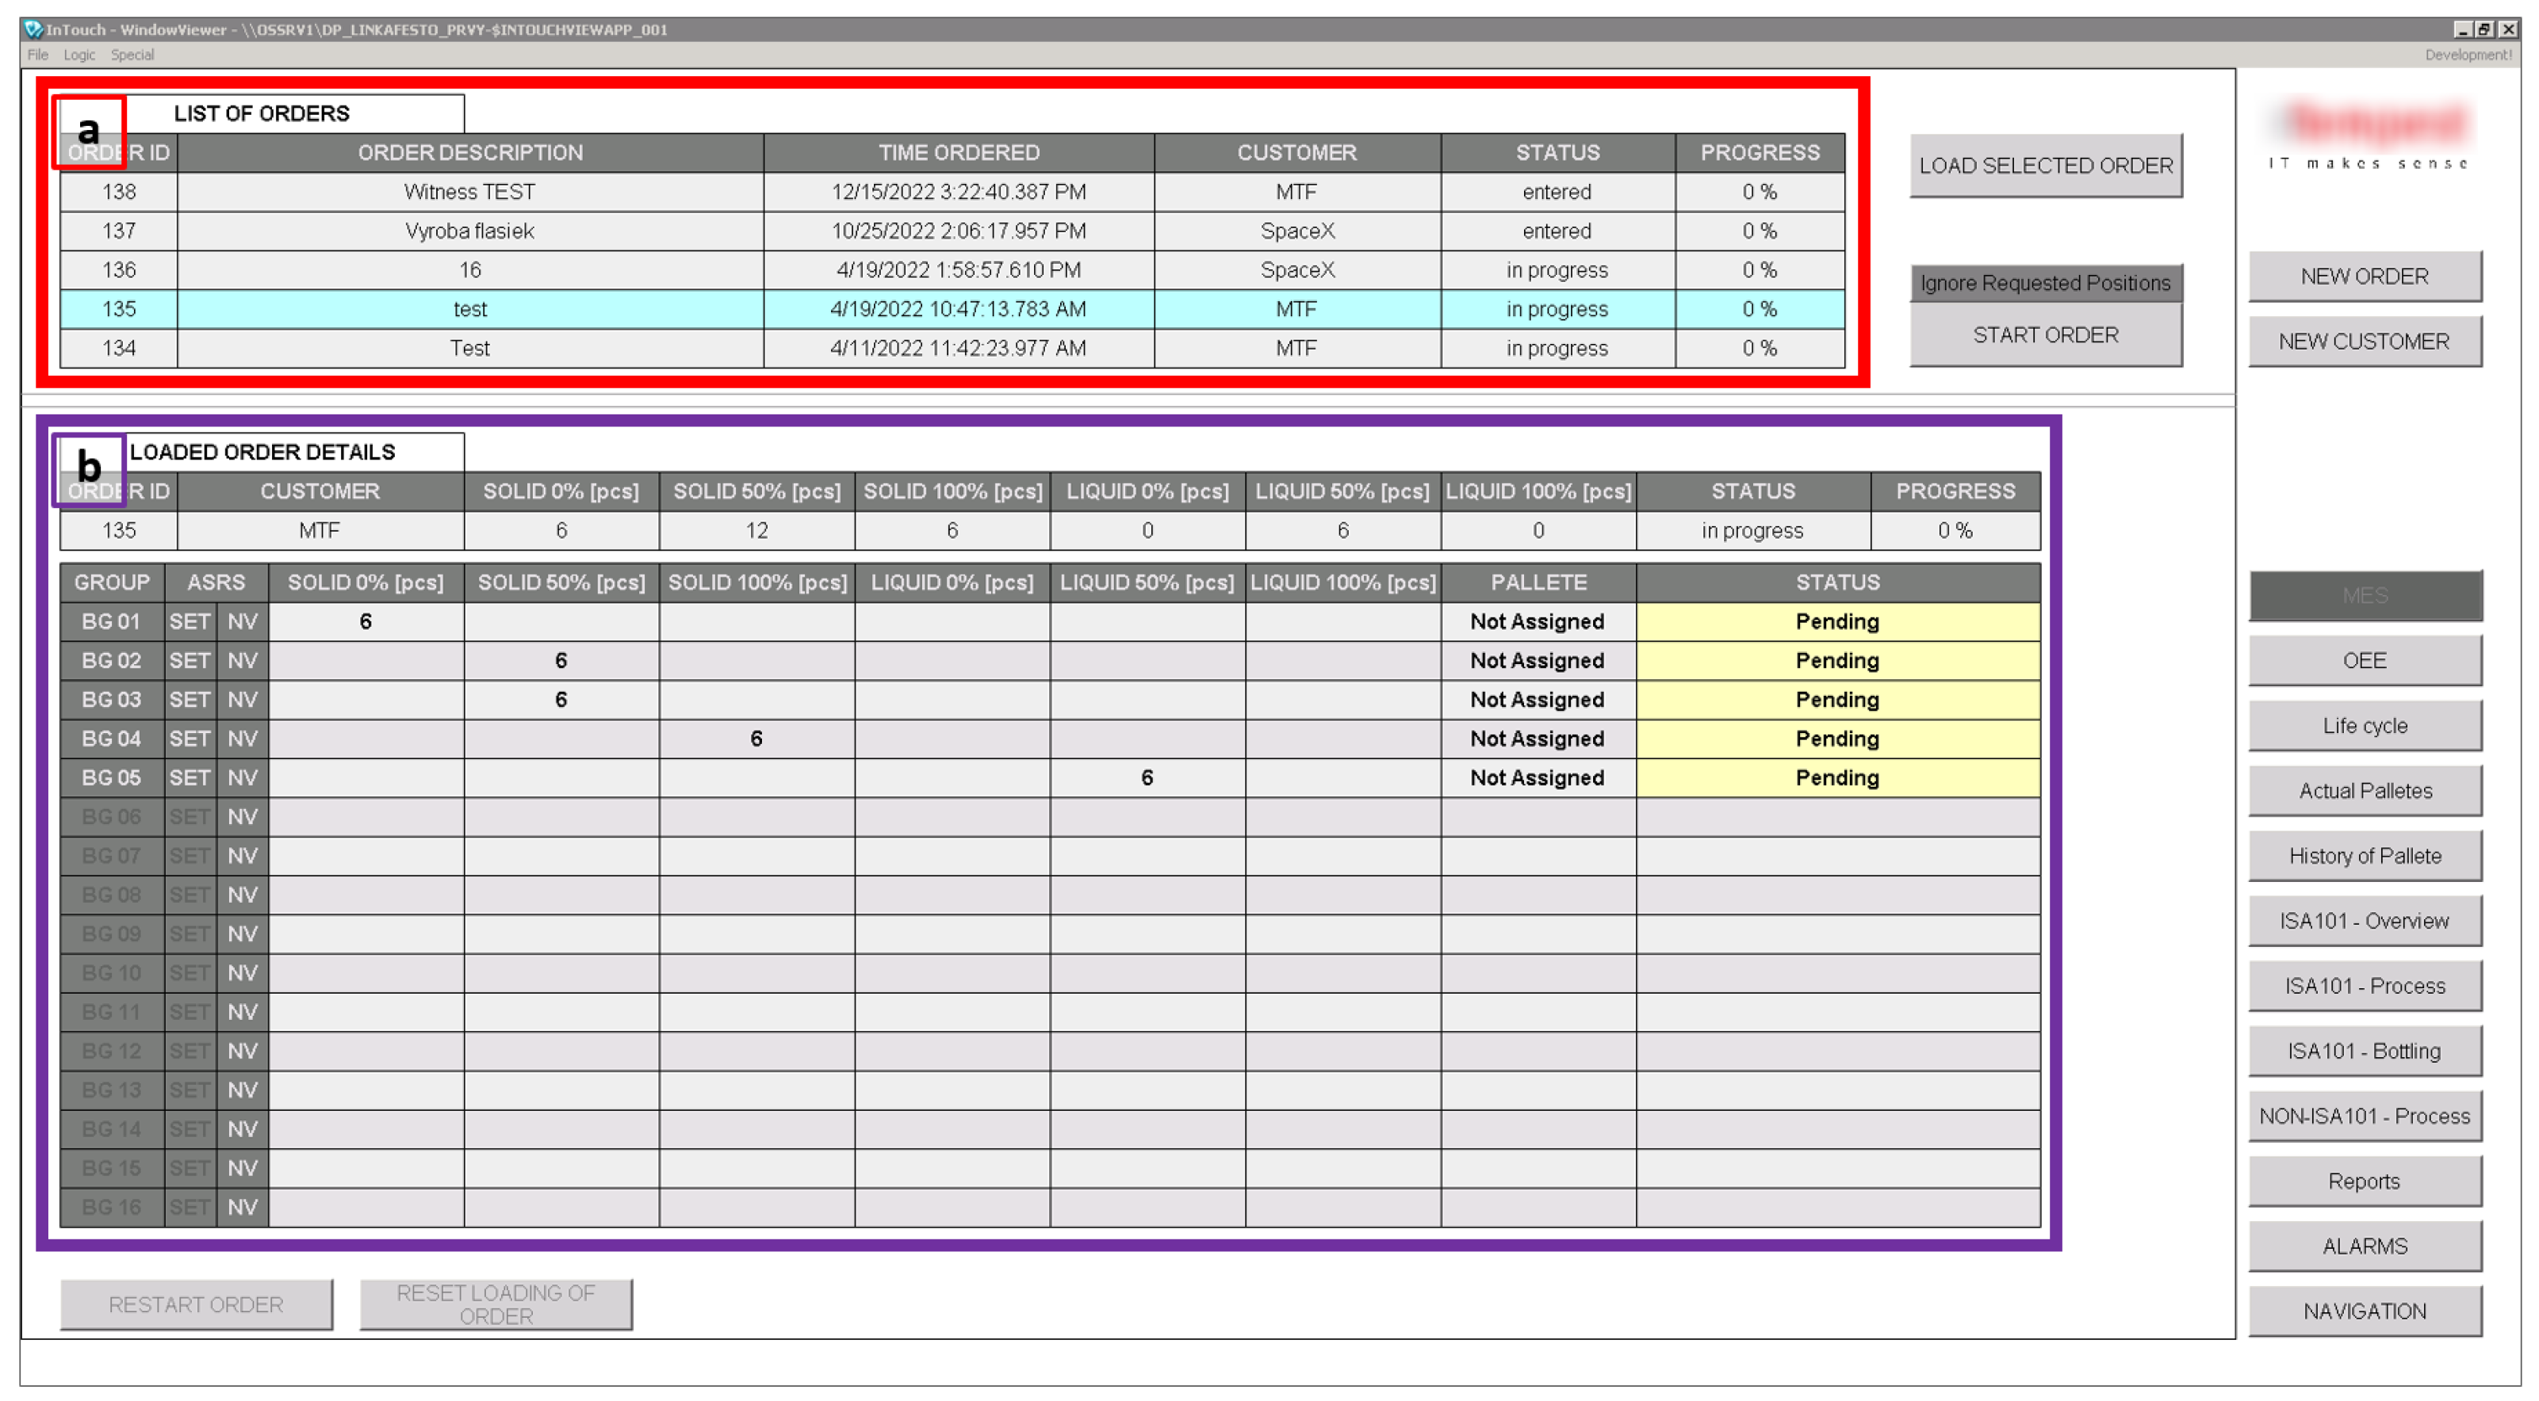Open the Life cycle screen
The image size is (2539, 1401).
click(2364, 726)
